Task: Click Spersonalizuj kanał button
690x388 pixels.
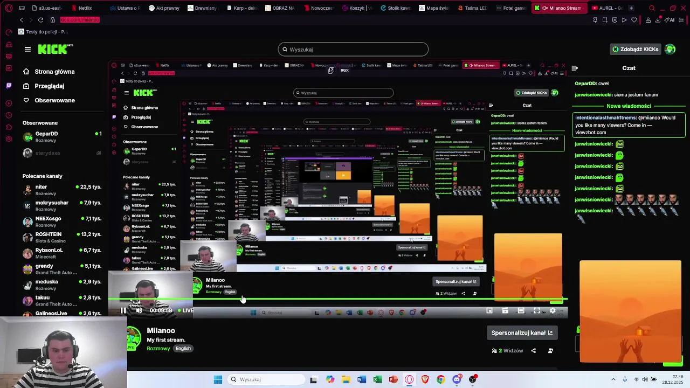Action: 522,333
